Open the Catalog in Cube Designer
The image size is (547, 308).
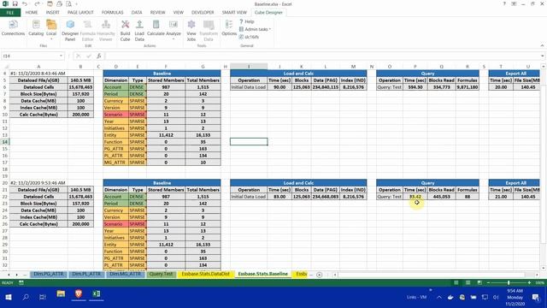tap(36, 28)
